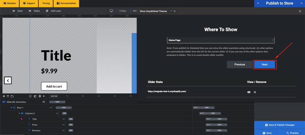Open the Modules tab
Screen dimensions: 305x135
(9, 3)
